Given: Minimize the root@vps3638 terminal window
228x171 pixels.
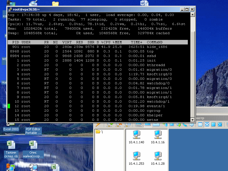Looking at the screenshot, I should 182,9.
